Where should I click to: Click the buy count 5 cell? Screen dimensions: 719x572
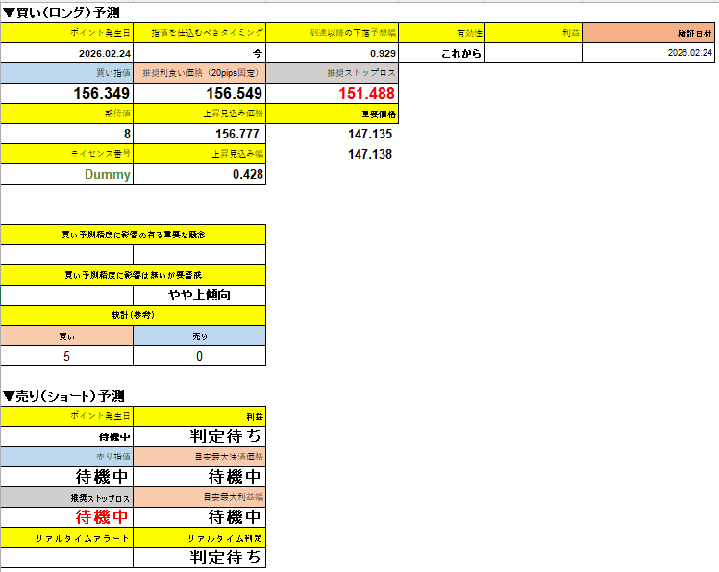(x=67, y=356)
